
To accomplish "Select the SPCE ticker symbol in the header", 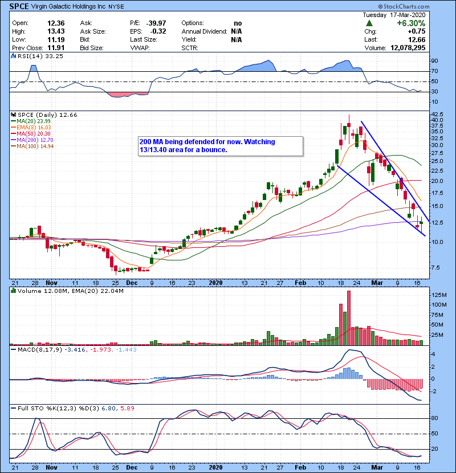I will click(x=19, y=6).
